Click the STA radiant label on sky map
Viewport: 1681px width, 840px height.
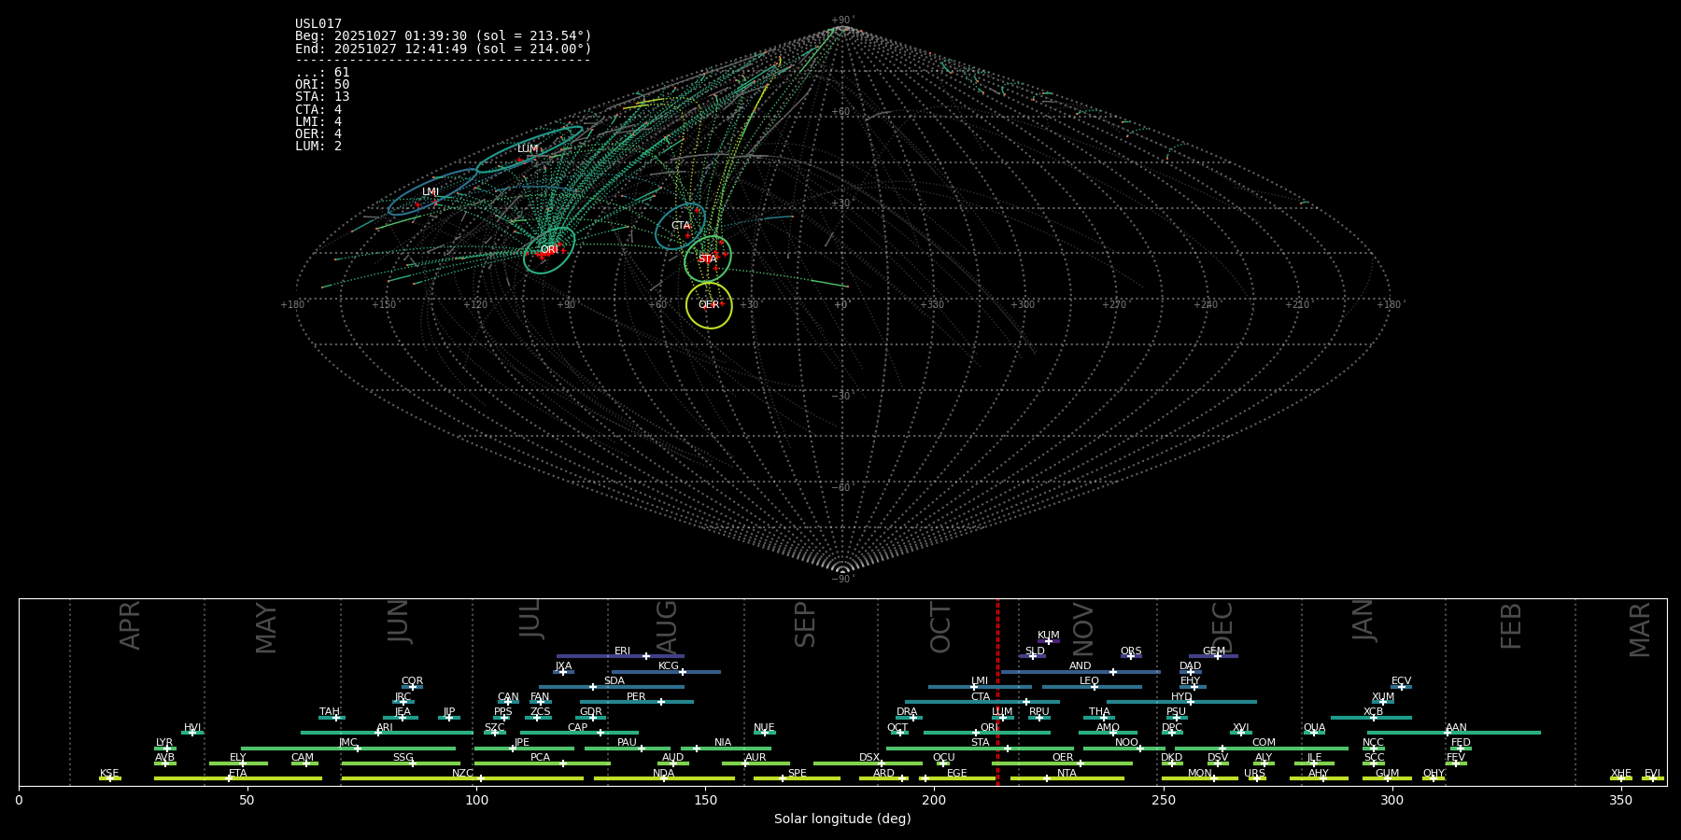(707, 259)
